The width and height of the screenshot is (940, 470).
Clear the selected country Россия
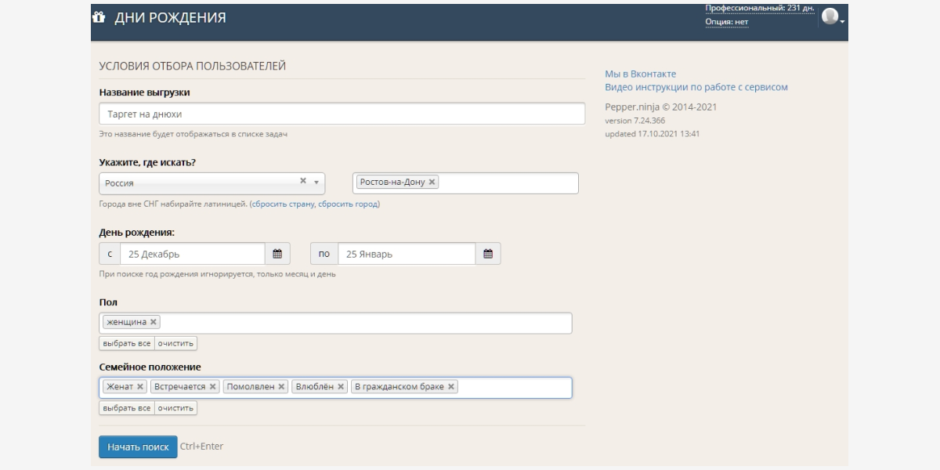(x=303, y=181)
